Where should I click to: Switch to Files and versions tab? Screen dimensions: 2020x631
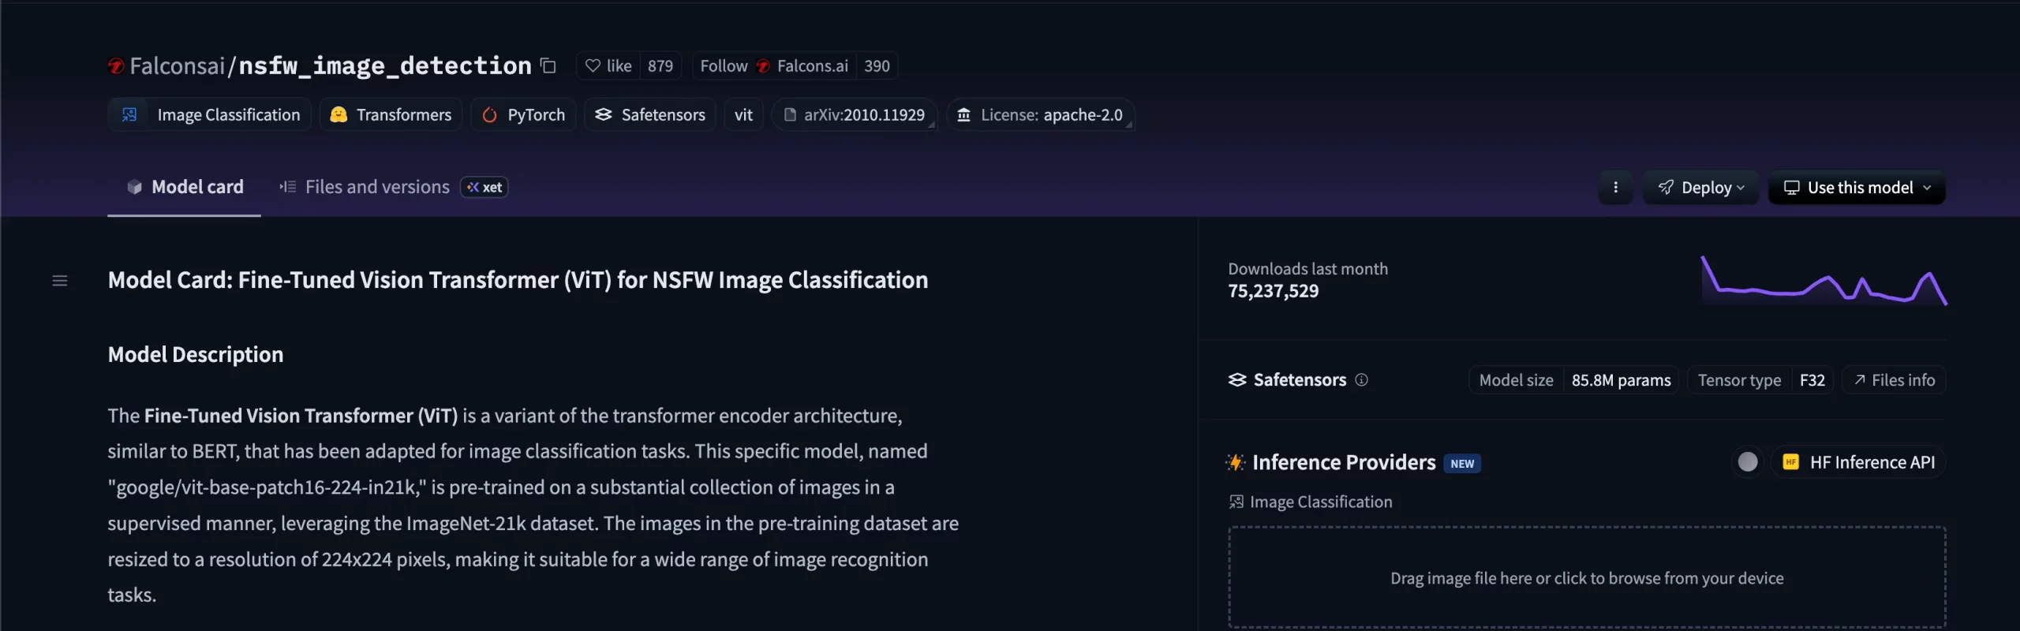365,187
